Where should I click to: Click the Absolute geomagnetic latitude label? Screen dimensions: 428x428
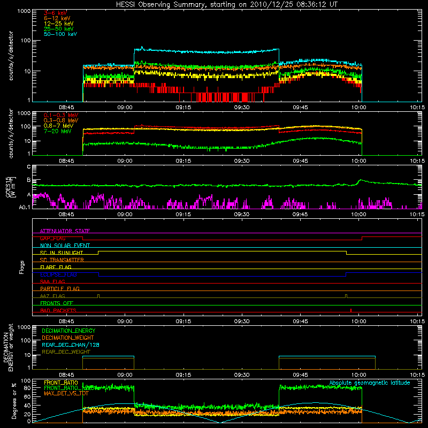pos(370,383)
